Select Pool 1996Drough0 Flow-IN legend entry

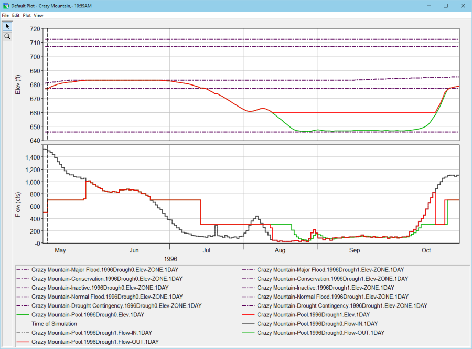(317, 324)
